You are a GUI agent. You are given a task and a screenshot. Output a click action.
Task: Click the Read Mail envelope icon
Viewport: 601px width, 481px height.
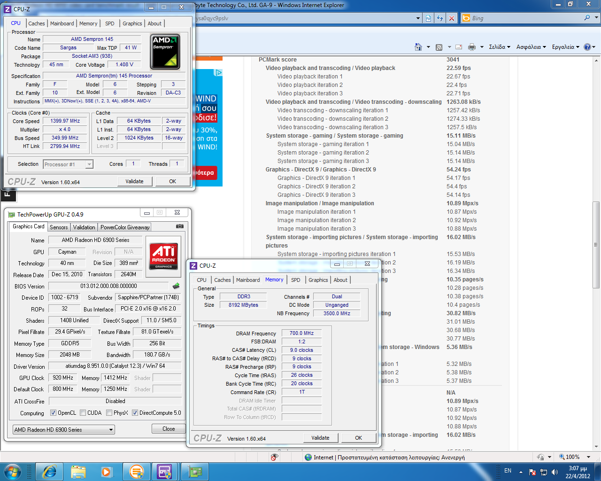[459, 47]
